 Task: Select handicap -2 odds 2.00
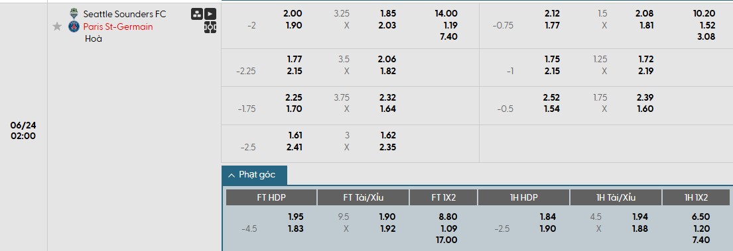(x=293, y=14)
